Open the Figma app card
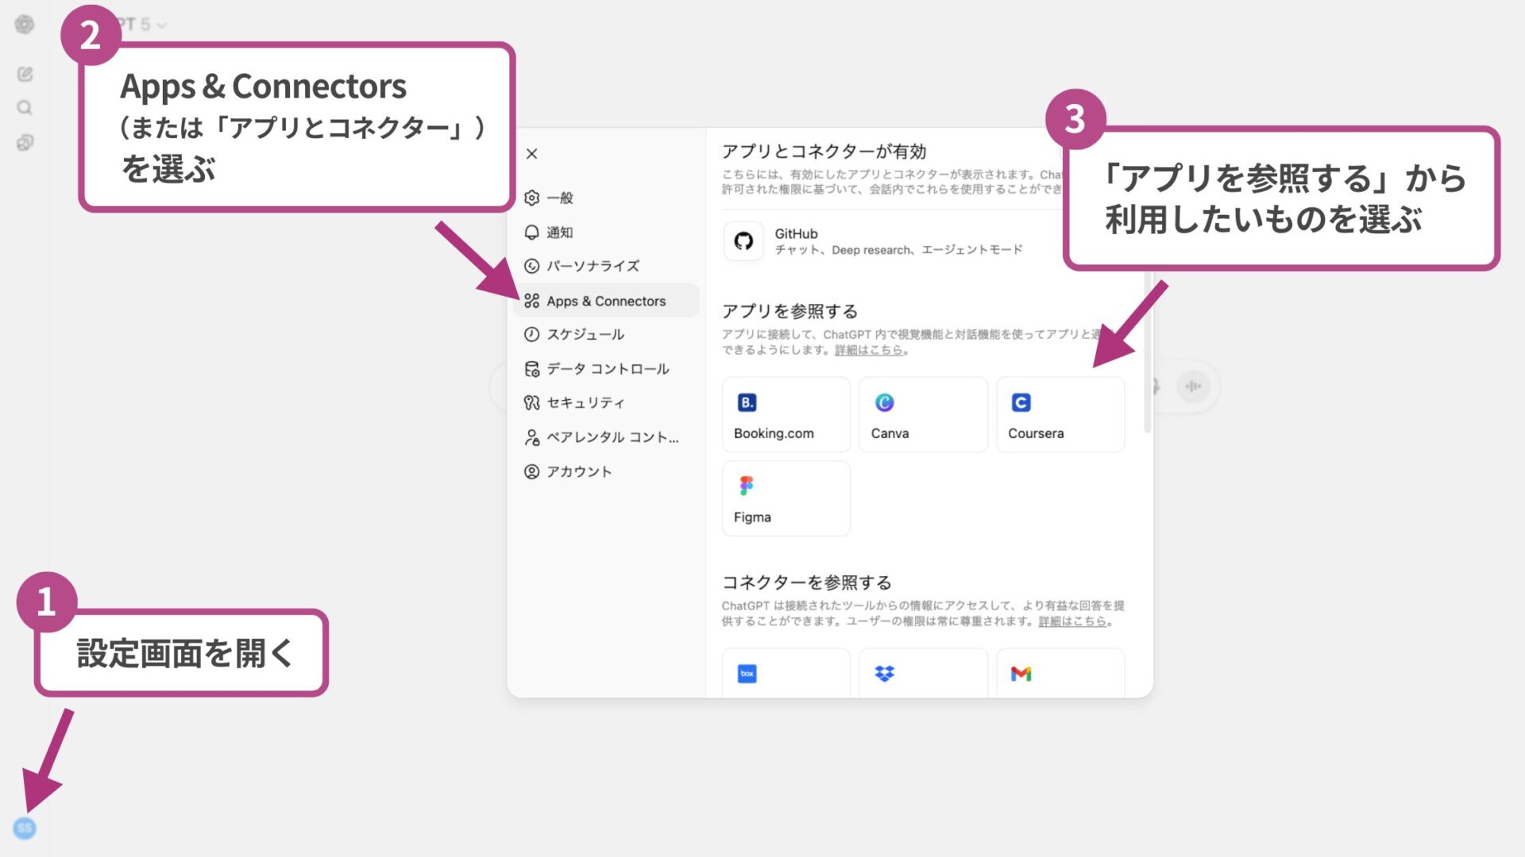 pyautogui.click(x=786, y=498)
